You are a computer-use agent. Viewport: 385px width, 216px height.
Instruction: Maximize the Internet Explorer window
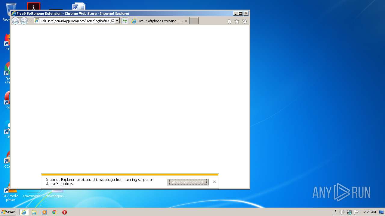click(x=241, y=13)
